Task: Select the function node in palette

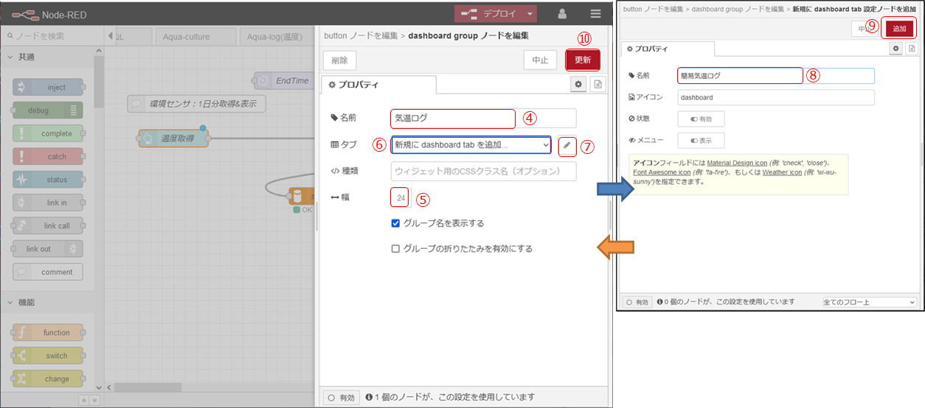Action: point(49,333)
